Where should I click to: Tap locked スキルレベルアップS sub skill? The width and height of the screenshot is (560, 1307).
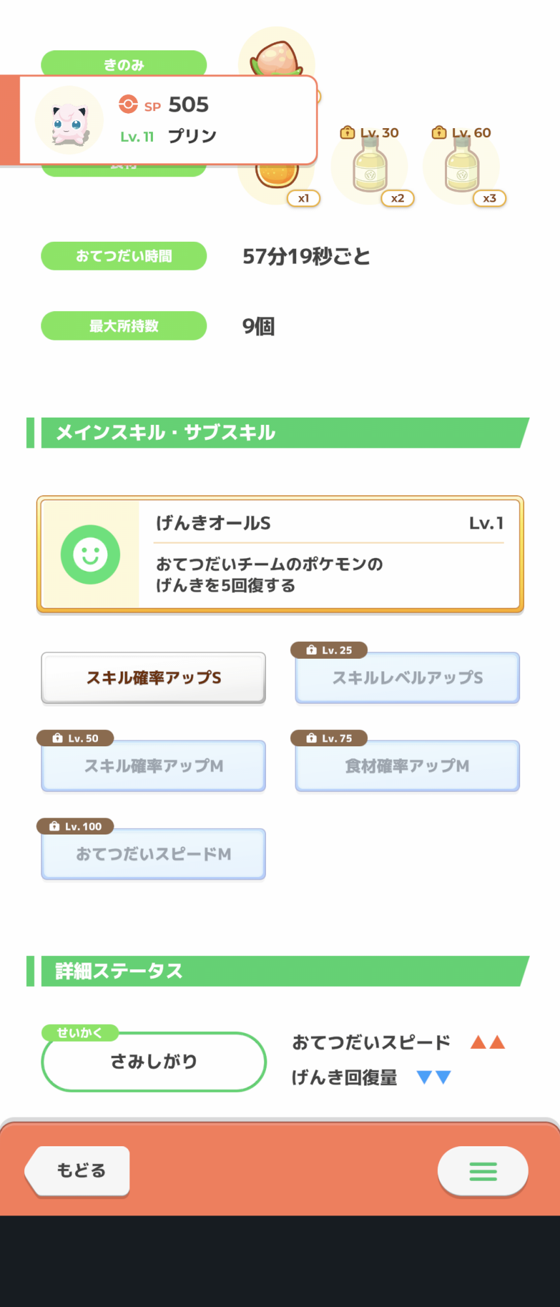407,678
